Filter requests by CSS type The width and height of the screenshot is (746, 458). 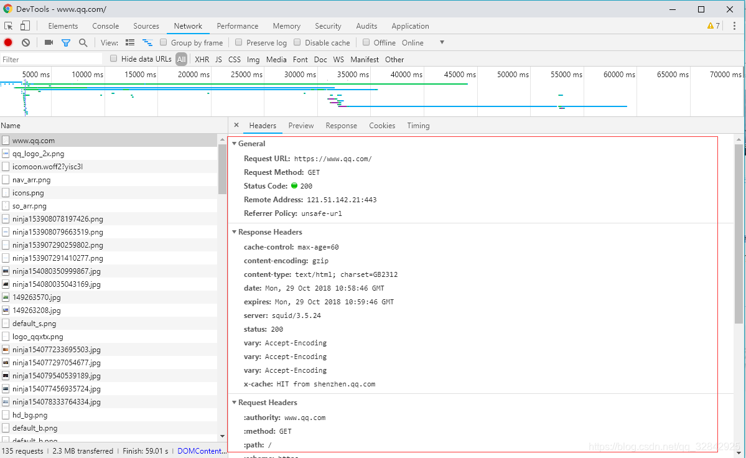(x=235, y=60)
